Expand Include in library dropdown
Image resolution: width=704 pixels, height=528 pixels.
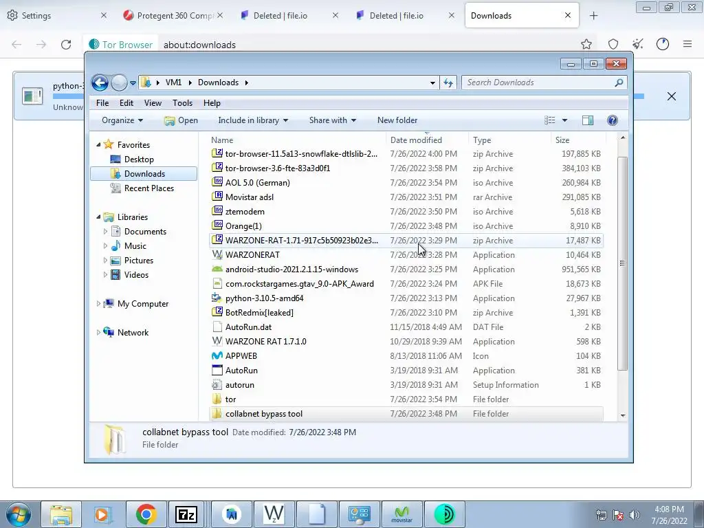[253, 120]
